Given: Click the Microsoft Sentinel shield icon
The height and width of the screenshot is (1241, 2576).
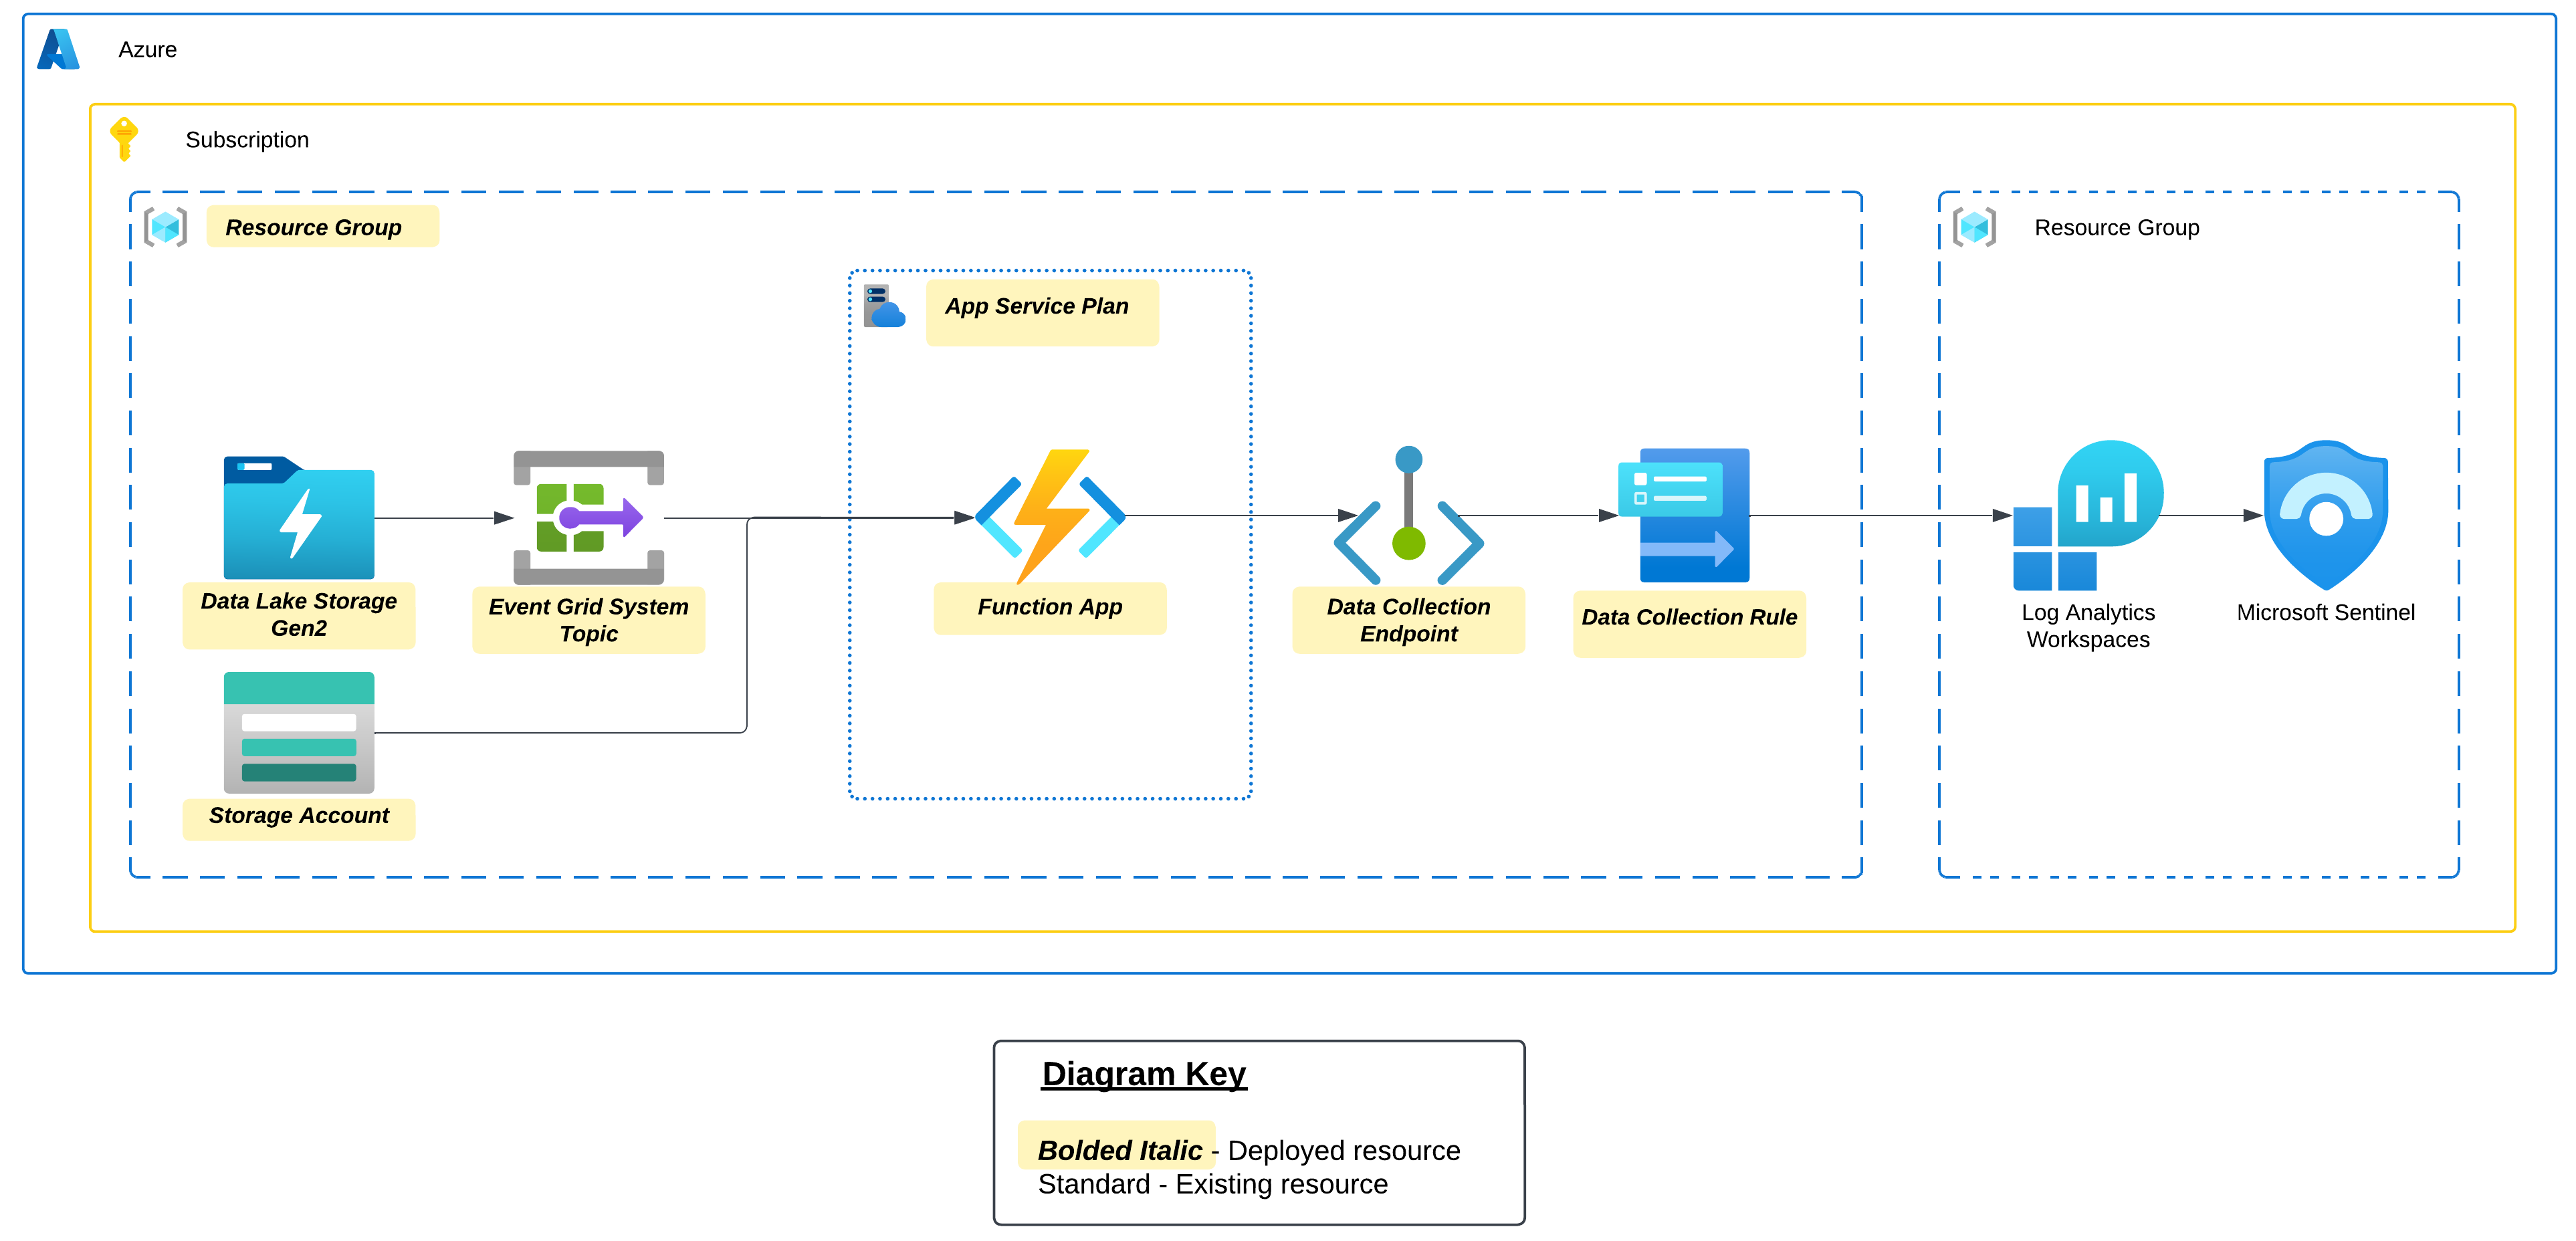Looking at the screenshot, I should pos(2325,515).
